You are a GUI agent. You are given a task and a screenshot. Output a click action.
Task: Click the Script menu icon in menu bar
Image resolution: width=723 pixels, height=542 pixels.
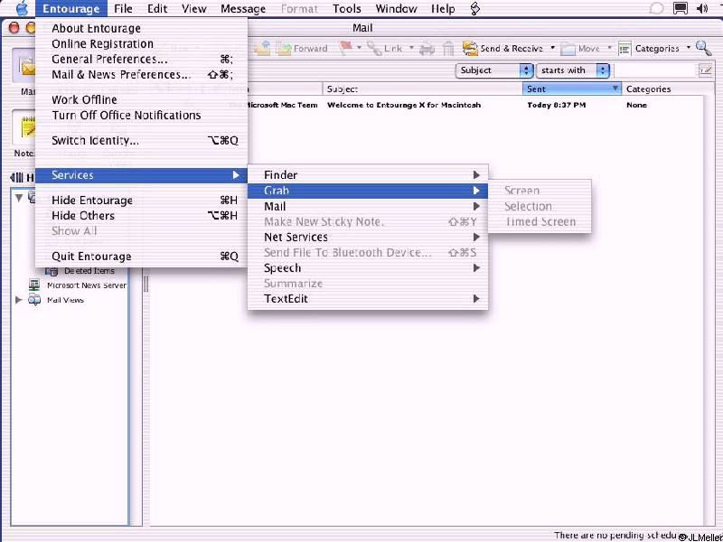tap(475, 9)
